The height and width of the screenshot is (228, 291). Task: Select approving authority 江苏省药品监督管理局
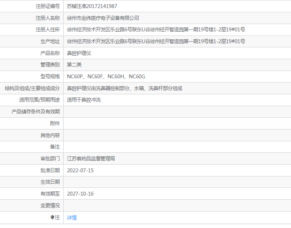pos(91,158)
